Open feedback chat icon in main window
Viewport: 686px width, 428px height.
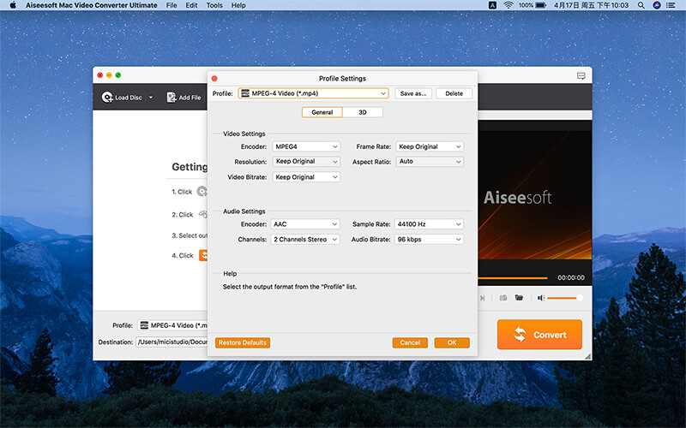(581, 76)
